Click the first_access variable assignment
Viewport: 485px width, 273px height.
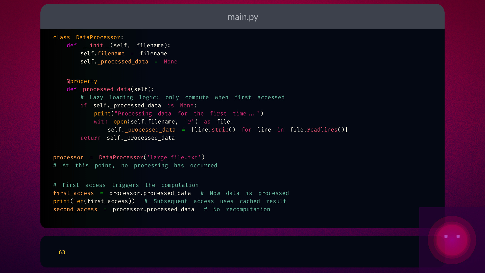pos(73,193)
